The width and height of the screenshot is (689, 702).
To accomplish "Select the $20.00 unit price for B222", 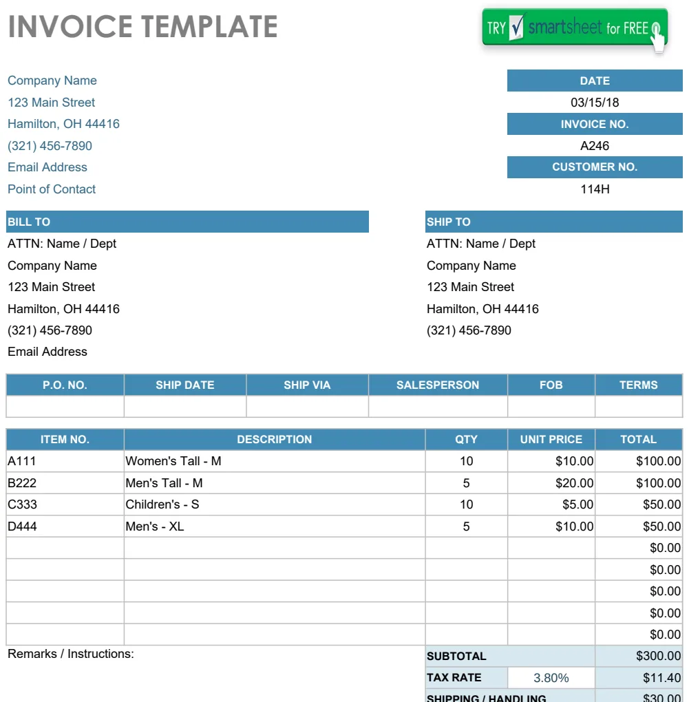I will [574, 483].
